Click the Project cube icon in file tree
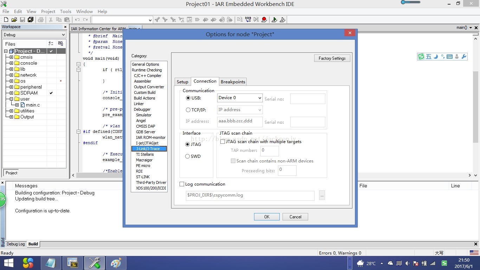This screenshot has width=480, height=270. pyautogui.click(x=11, y=51)
